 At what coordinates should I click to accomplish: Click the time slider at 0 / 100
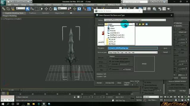pos(11,90)
